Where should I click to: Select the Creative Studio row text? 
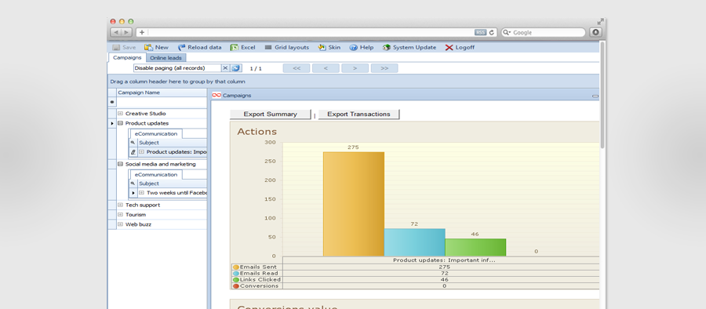point(145,114)
